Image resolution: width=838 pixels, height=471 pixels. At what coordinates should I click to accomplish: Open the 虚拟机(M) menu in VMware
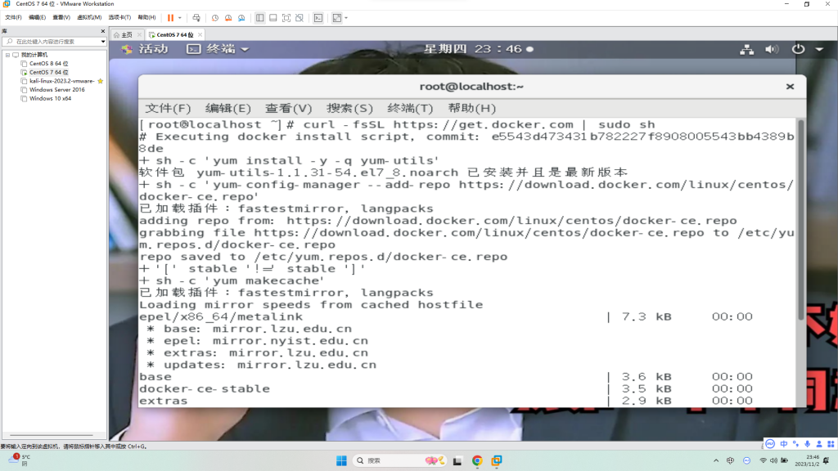click(89, 17)
